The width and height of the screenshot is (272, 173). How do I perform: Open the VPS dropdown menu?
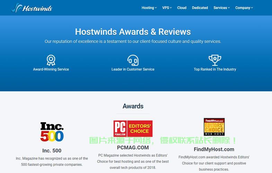point(167,8)
